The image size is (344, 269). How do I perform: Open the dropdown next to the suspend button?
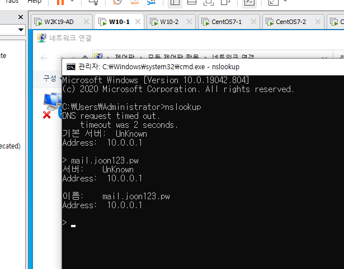coord(72,1)
